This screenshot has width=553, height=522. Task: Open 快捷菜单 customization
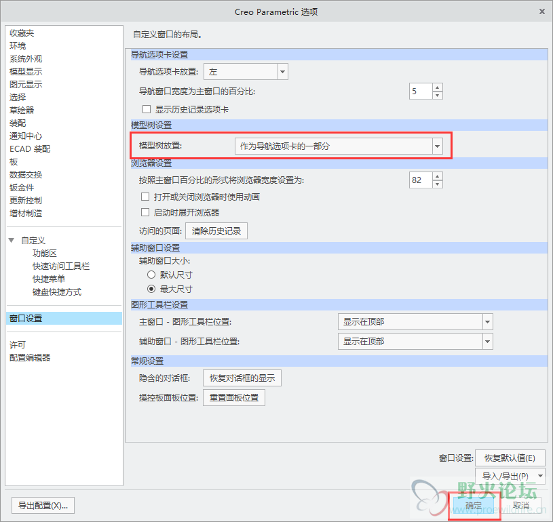tap(49, 279)
